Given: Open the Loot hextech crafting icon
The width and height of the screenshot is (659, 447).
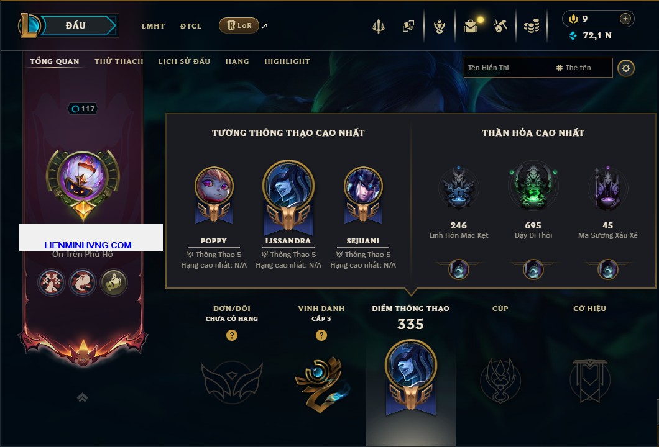Looking at the screenshot, I should (x=500, y=26).
